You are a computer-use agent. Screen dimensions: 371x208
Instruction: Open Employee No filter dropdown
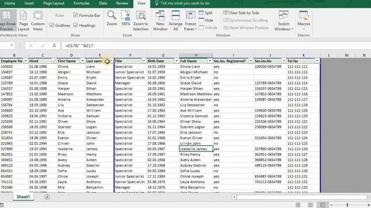pos(26,61)
